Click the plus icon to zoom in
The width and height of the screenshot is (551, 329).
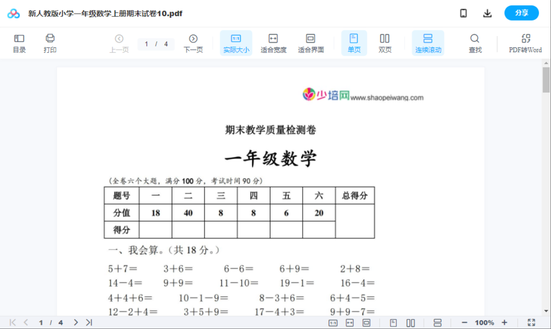505,322
